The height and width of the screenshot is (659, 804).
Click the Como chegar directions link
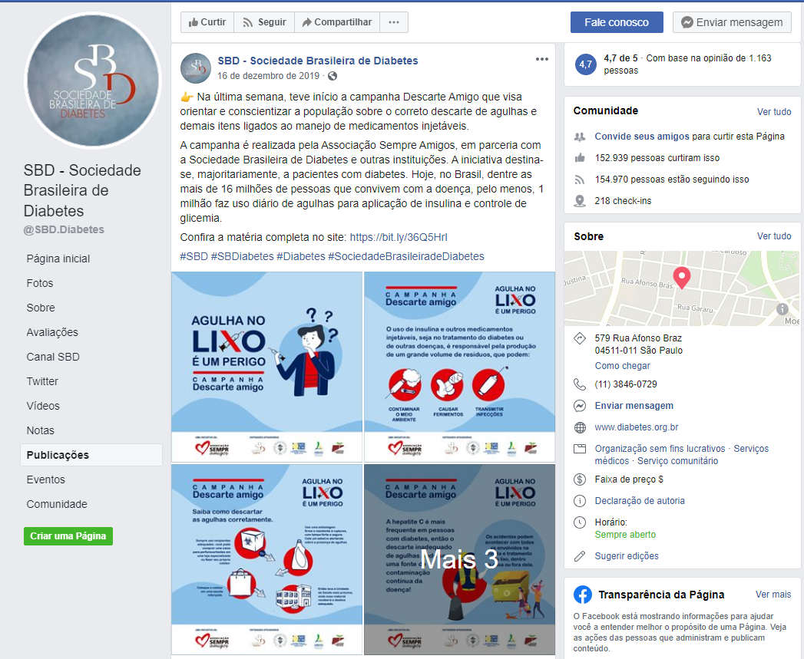[622, 366]
